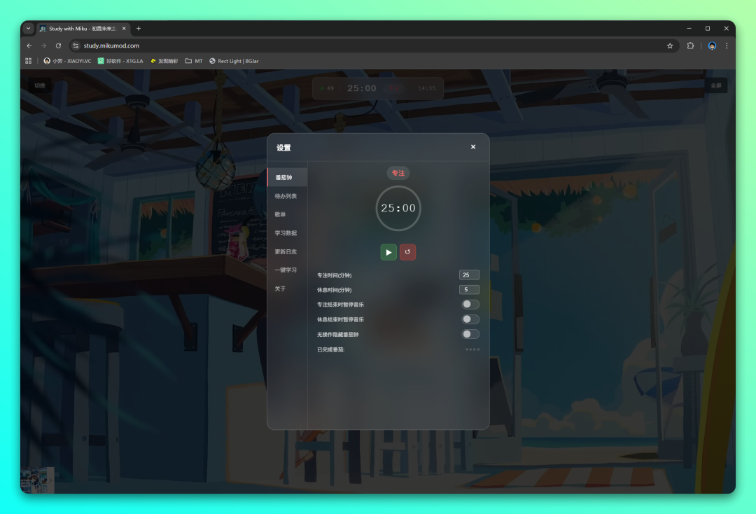Close the 设置 settings dialog
Image resolution: width=756 pixels, height=514 pixels.
[473, 147]
